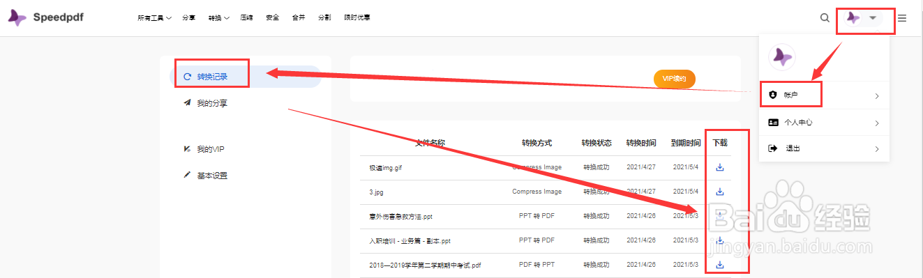
Task: Click the 退出 logout icon
Action: [772, 148]
